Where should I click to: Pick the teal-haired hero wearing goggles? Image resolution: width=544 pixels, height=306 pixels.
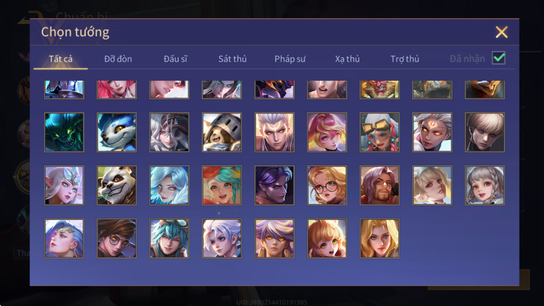(x=169, y=238)
